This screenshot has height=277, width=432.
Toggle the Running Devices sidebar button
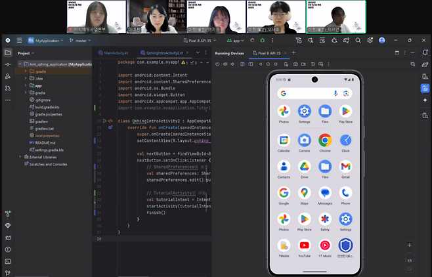[425, 87]
